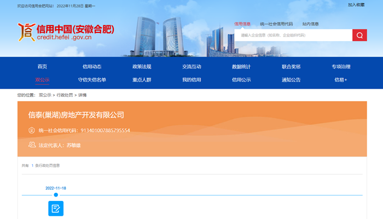The width and height of the screenshot is (383, 219).
Task: Select the 站内信息 search tab
Action: pos(310,24)
